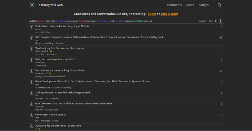The height and width of the screenshot is (131, 252).
Task: Click the wsj.com domain link
Action: tap(39, 110)
